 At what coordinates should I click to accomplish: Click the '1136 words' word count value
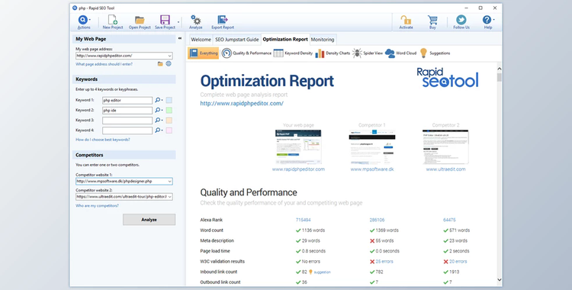point(313,230)
